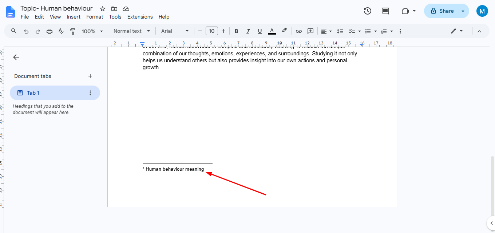Open the search menus magnifier
This screenshot has width=495, height=233.
click(14, 31)
